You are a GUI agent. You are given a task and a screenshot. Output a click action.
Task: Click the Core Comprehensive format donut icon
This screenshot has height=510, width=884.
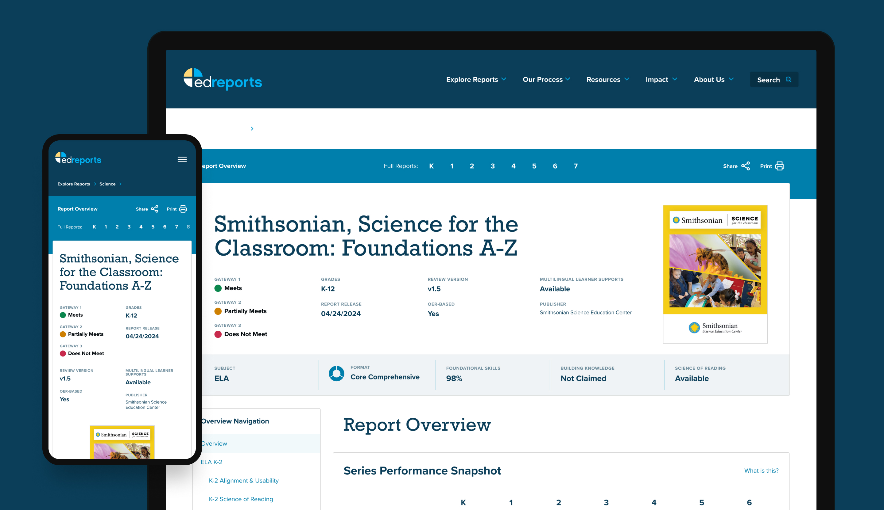336,374
